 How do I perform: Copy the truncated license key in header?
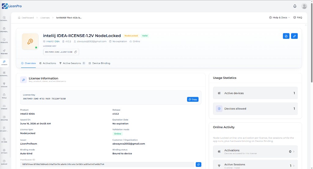[75, 52]
